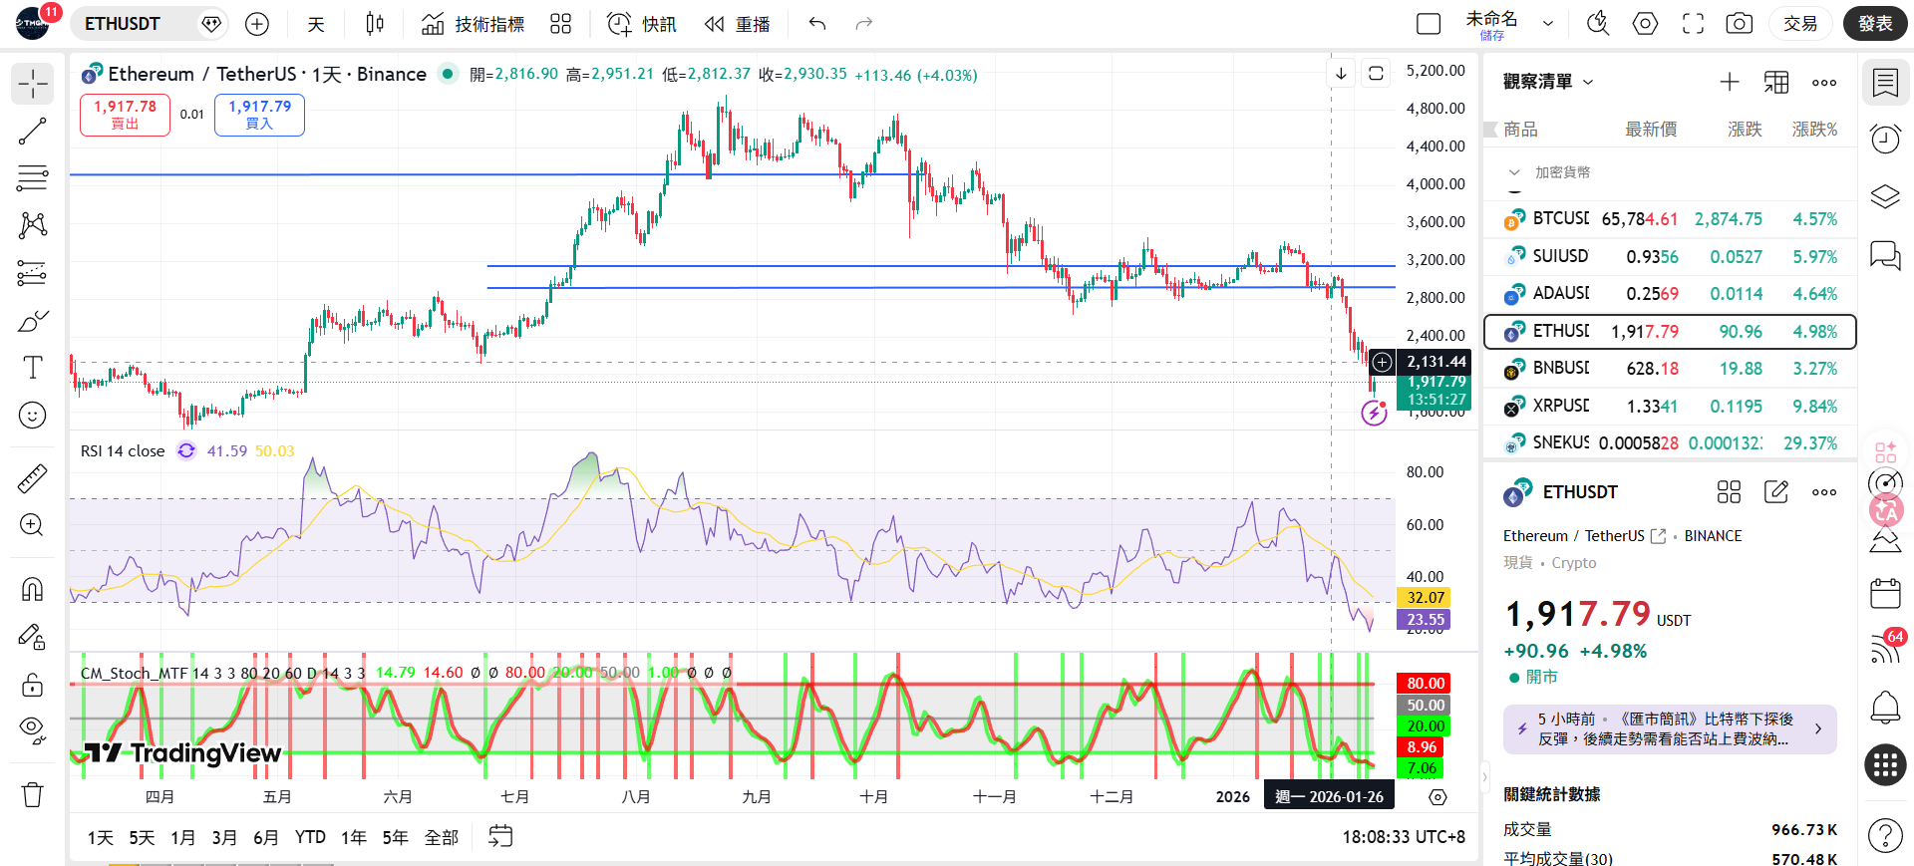
Task: Select the trend line drawing tool
Action: (x=33, y=132)
